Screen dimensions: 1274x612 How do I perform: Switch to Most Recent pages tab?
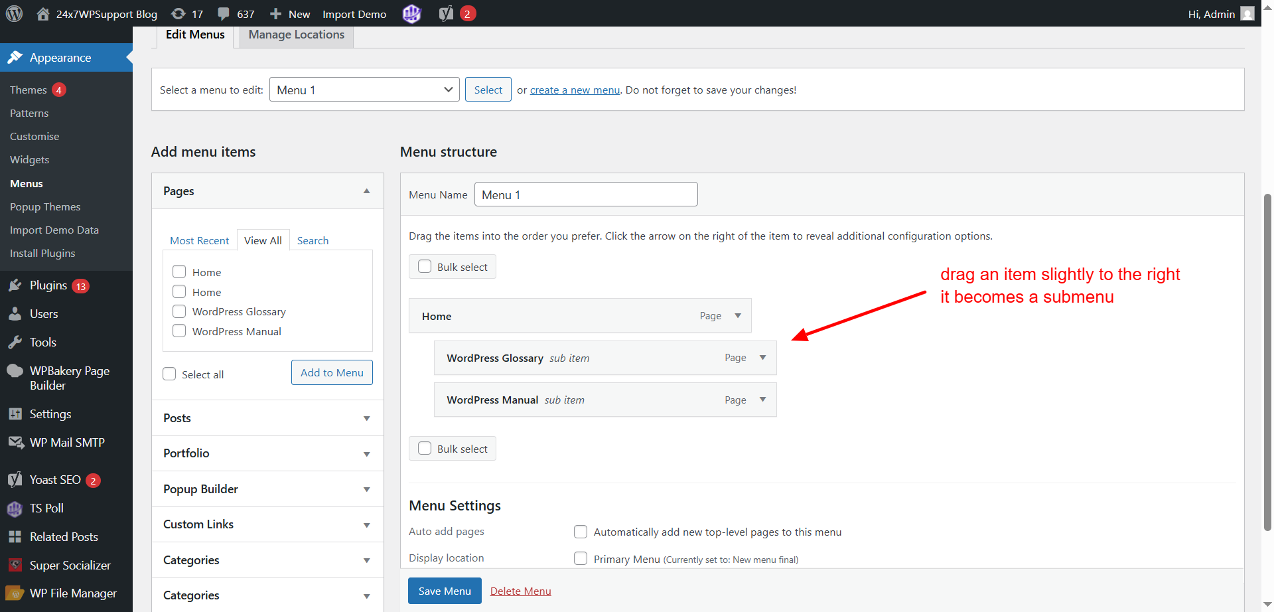point(199,240)
